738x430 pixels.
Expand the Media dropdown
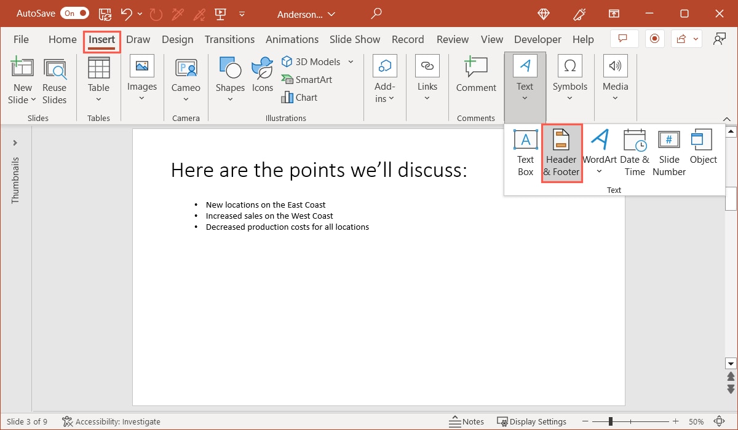pos(615,97)
